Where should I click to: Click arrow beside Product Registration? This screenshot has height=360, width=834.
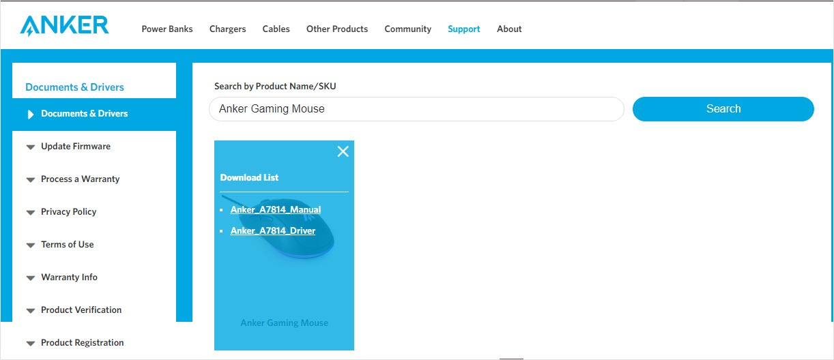point(30,344)
